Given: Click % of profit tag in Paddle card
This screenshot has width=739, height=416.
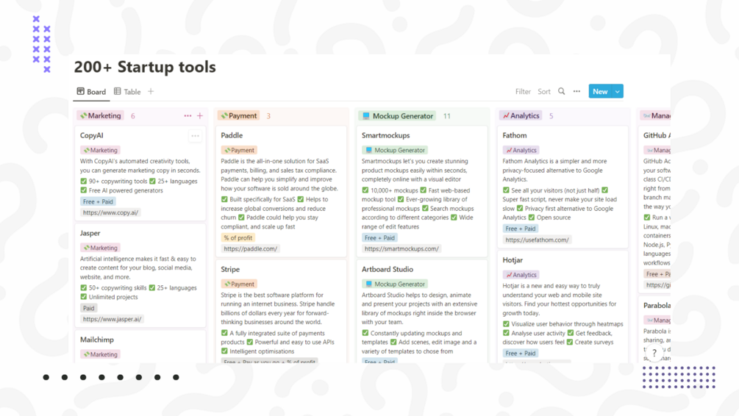Looking at the screenshot, I should point(238,238).
